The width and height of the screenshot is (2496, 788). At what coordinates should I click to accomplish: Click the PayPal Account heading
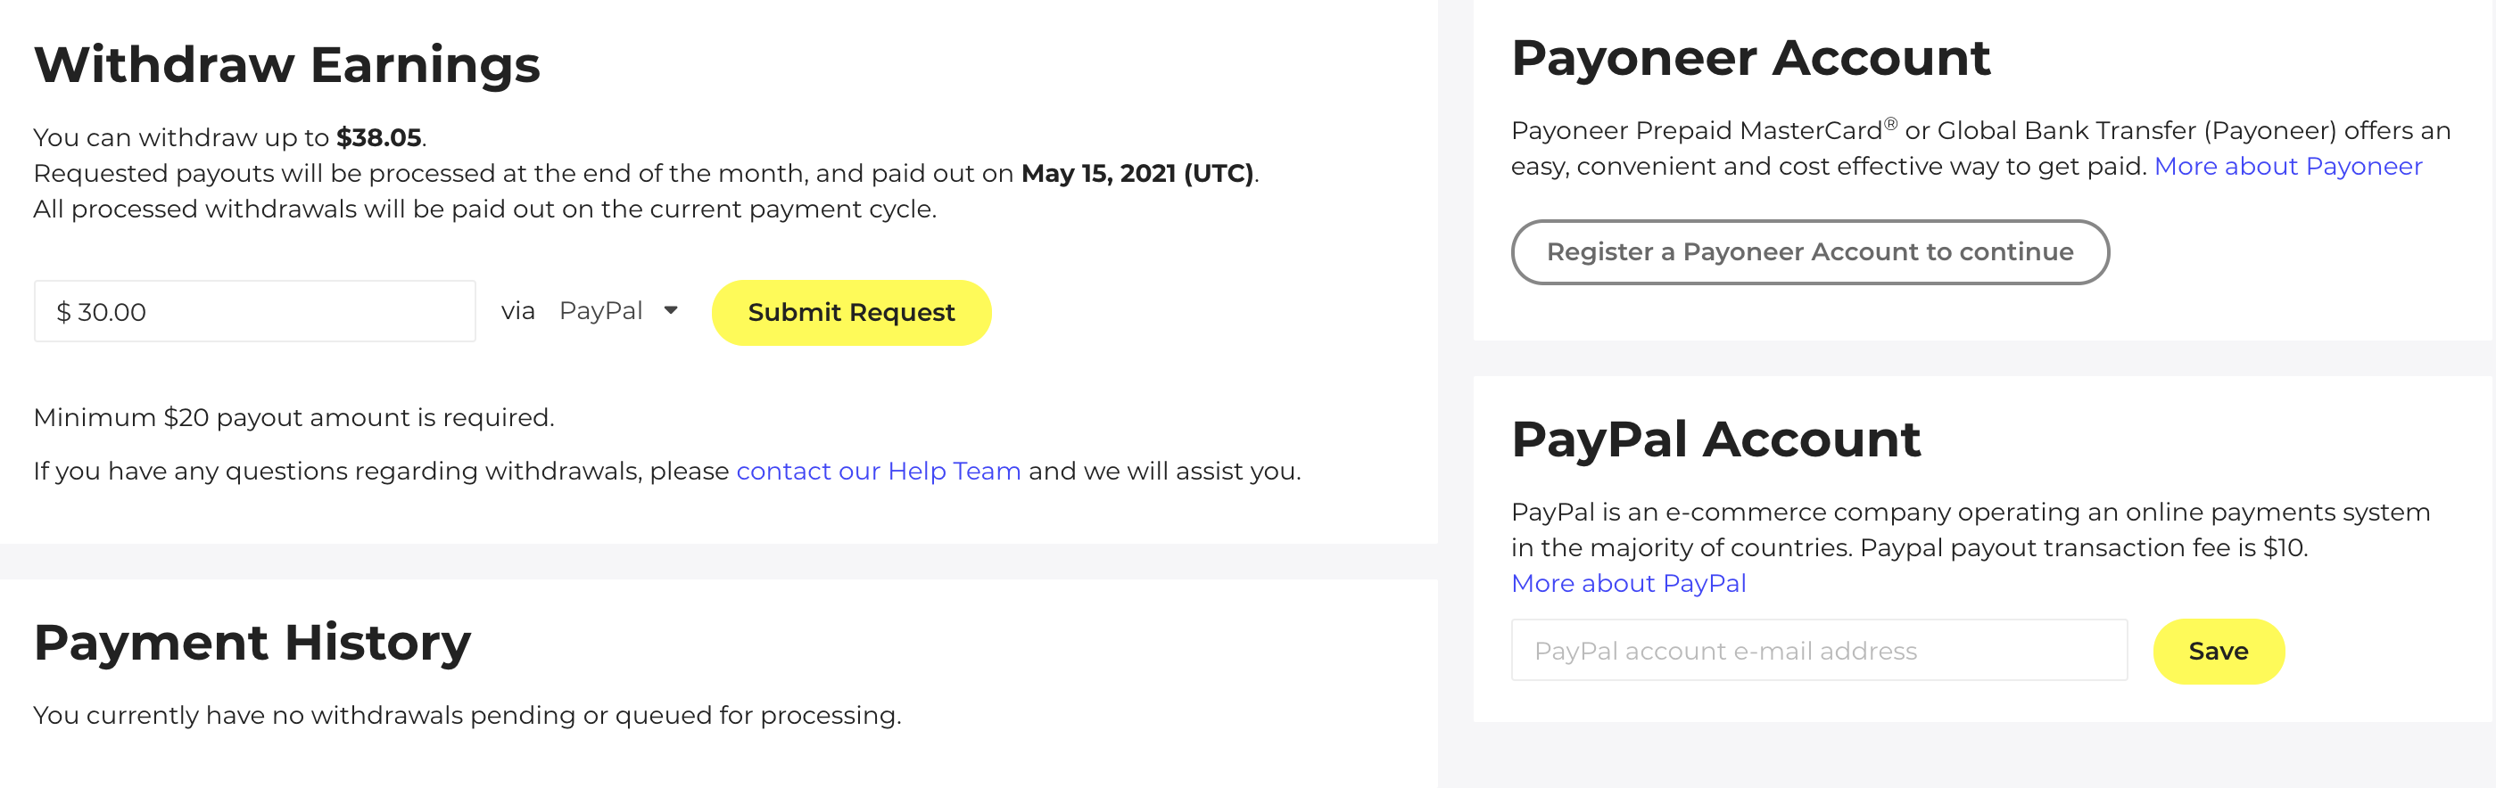click(1715, 439)
